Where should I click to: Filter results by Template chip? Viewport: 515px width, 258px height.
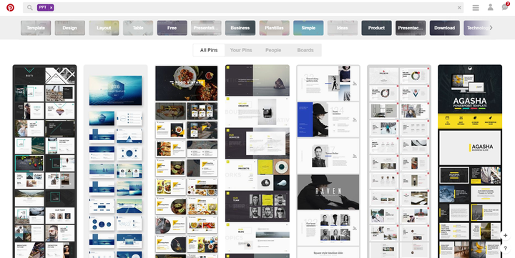coord(36,28)
